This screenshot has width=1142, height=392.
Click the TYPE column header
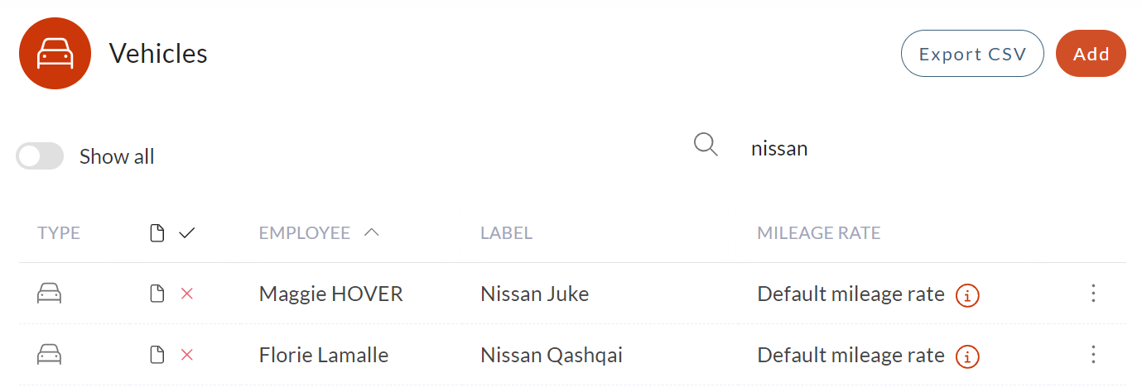pyautogui.click(x=59, y=233)
